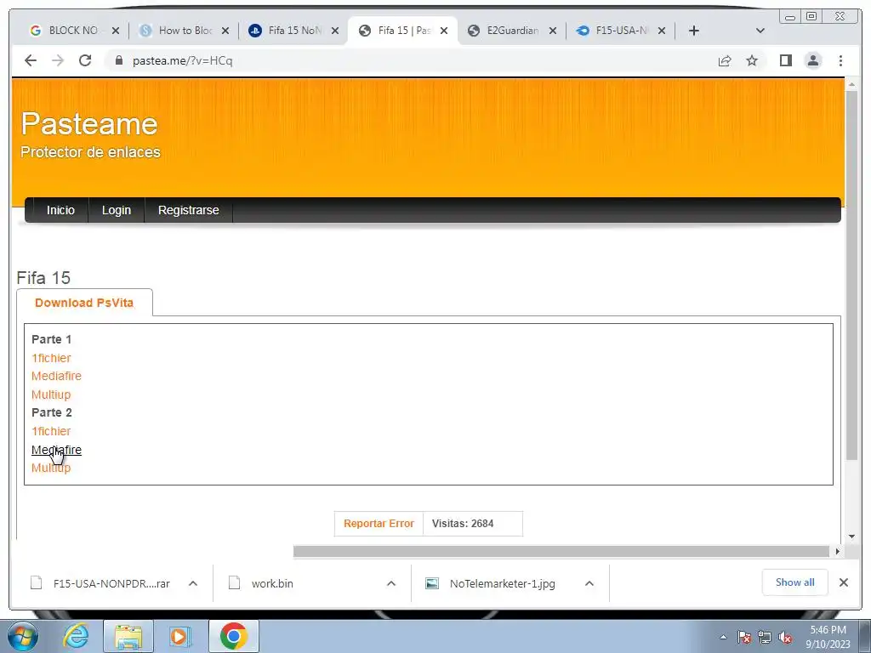Expand options for work.bin download

pyautogui.click(x=391, y=583)
